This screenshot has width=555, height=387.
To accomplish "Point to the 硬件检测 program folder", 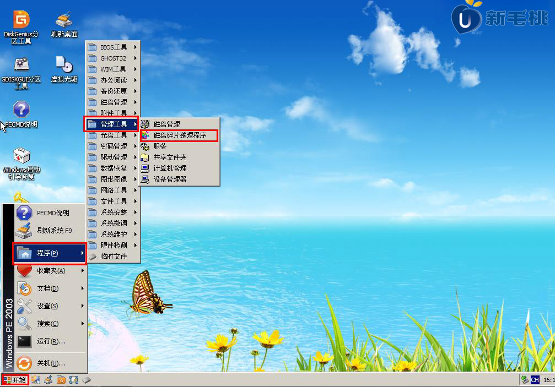I will pos(113,245).
